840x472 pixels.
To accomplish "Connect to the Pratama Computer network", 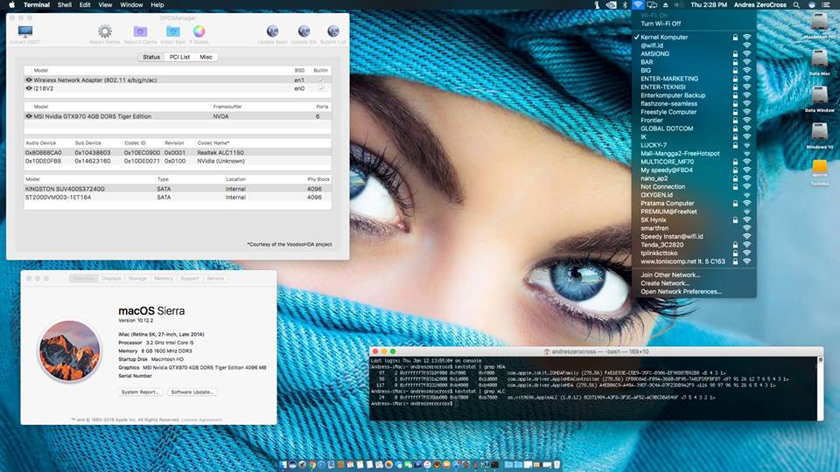I will (x=694, y=204).
